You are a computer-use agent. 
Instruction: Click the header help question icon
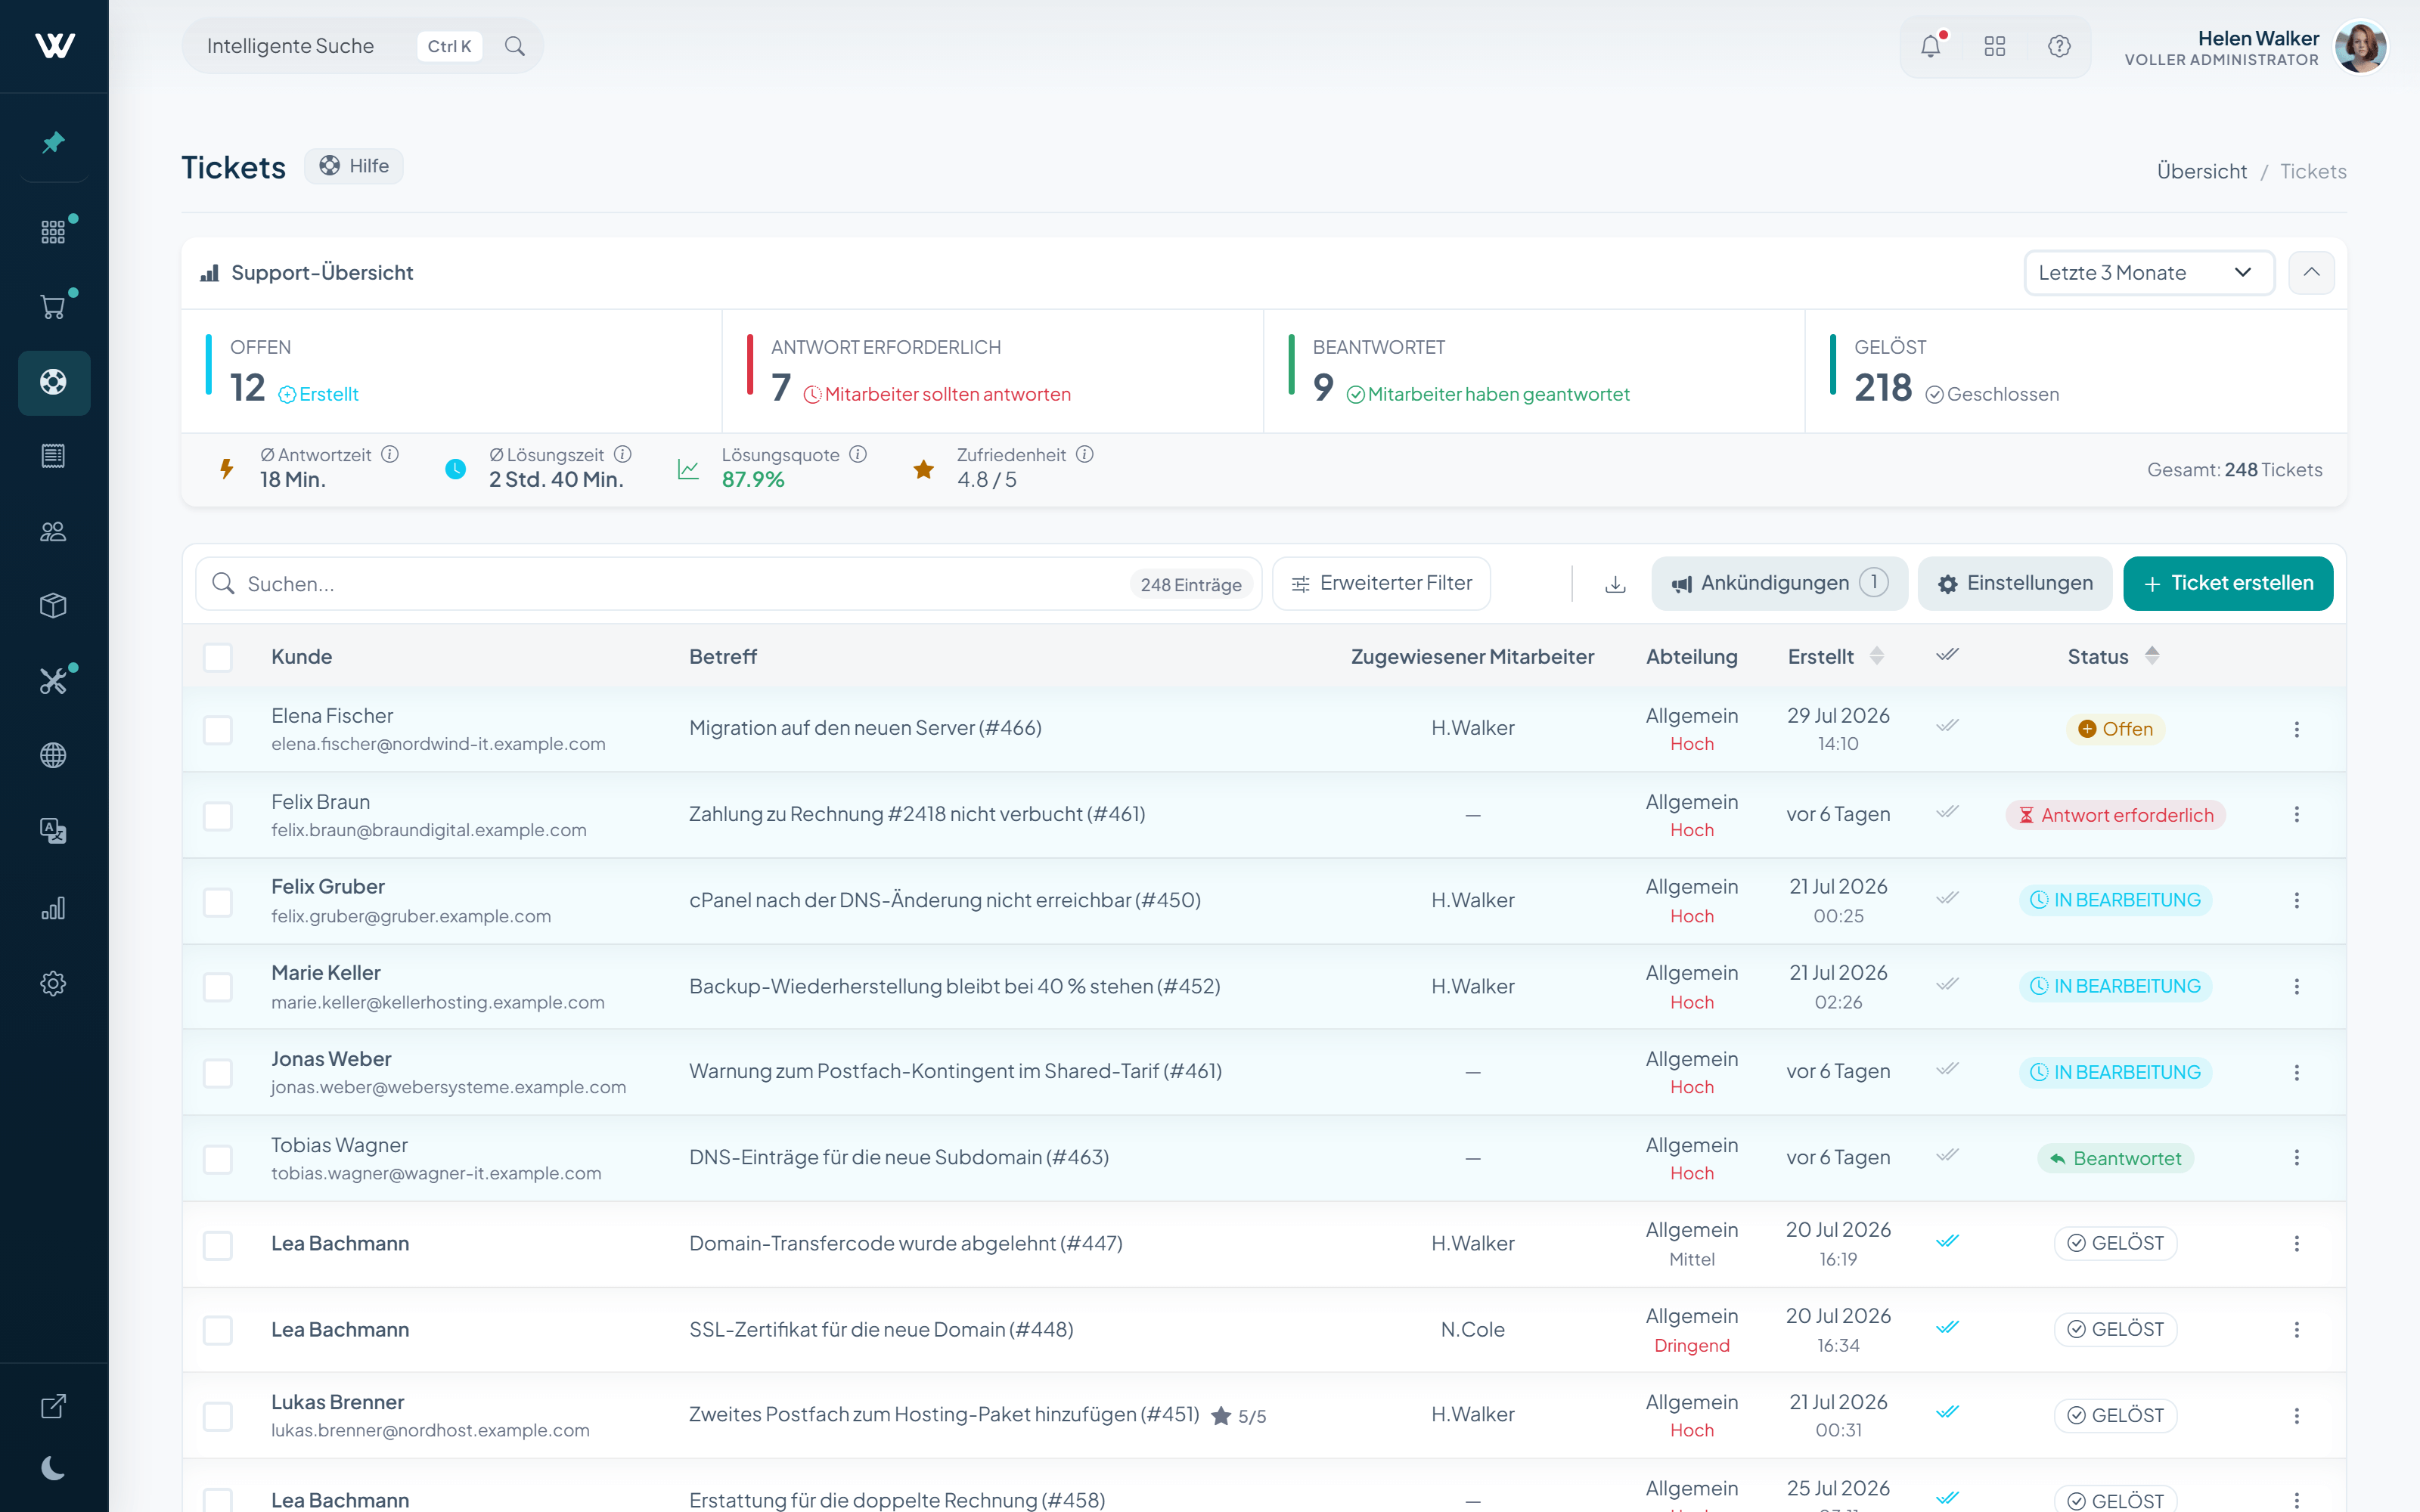pos(2059,46)
